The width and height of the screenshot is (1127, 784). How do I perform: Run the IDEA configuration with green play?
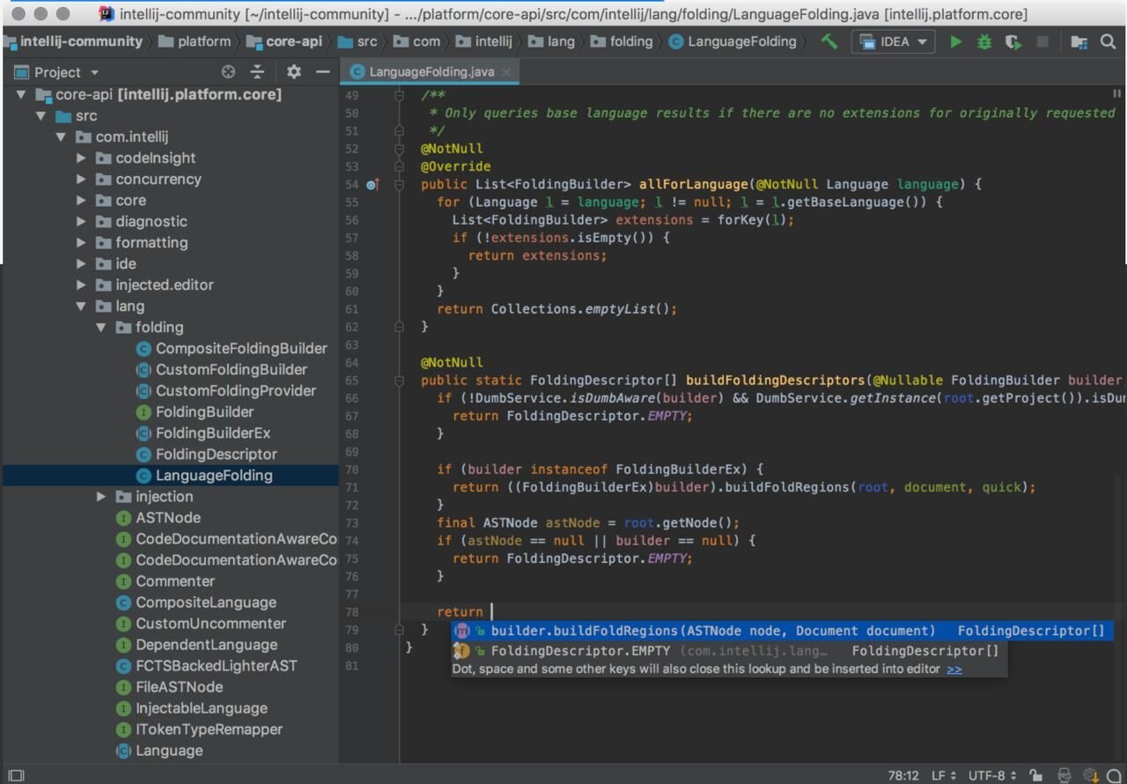(955, 41)
